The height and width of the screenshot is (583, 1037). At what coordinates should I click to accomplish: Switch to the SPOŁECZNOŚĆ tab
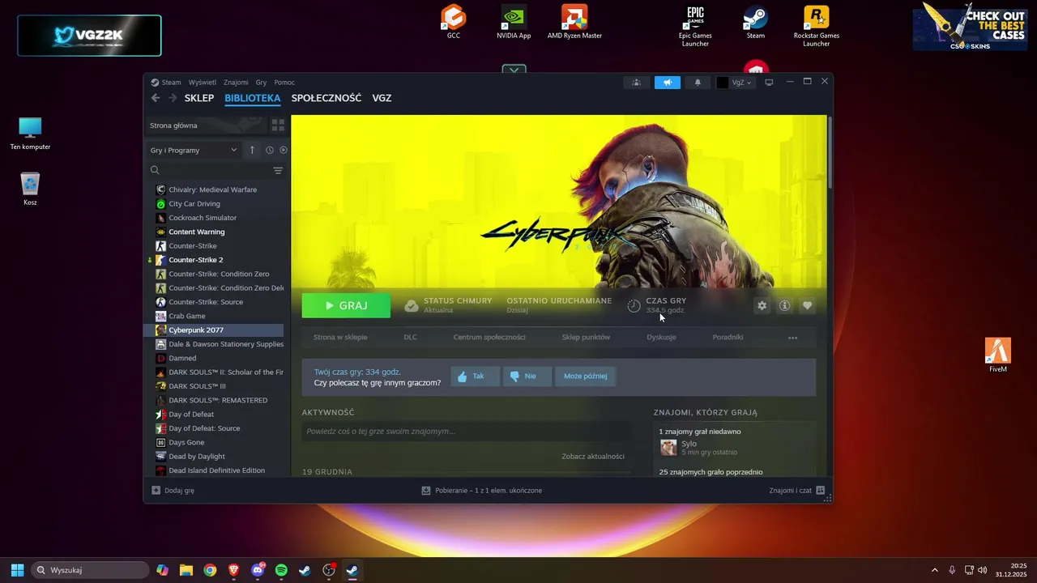[326, 98]
